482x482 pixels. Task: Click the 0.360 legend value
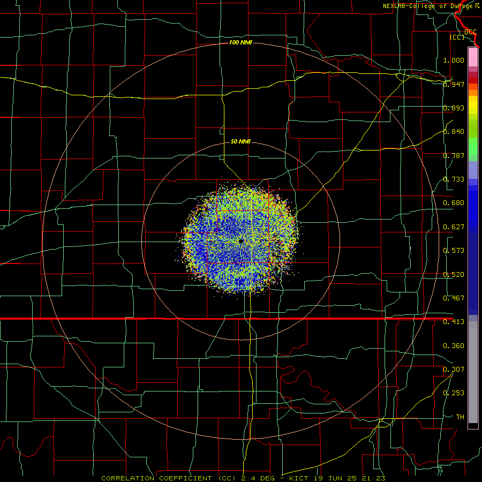(x=454, y=346)
